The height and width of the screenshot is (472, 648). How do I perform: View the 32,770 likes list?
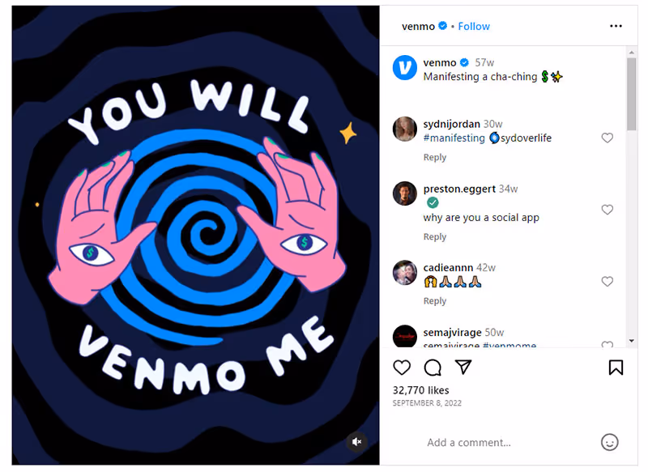click(420, 390)
